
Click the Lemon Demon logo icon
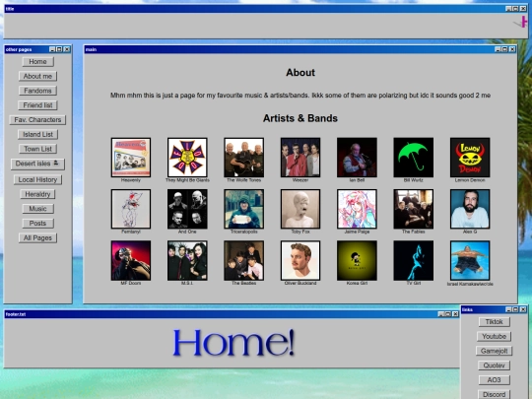470,158
